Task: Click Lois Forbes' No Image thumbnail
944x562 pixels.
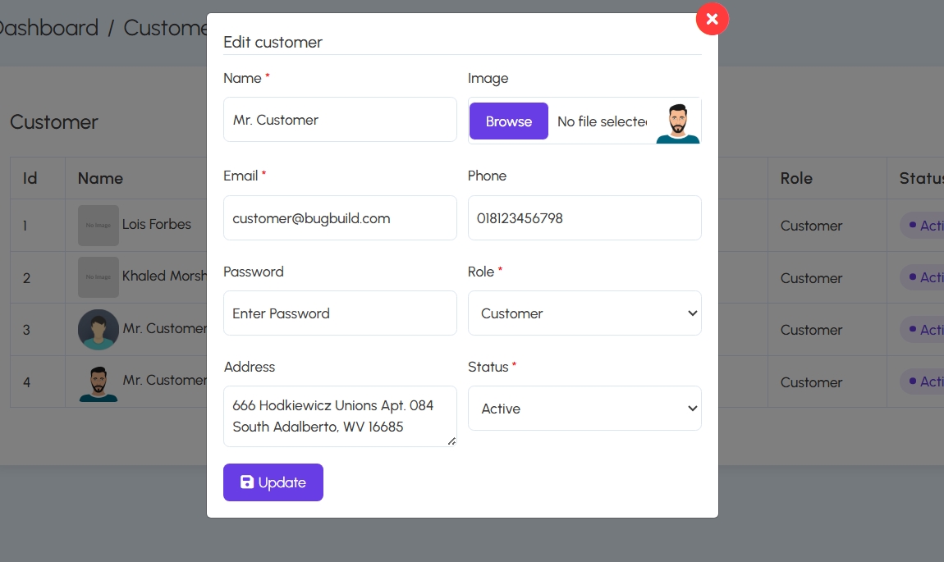Action: coord(99,225)
